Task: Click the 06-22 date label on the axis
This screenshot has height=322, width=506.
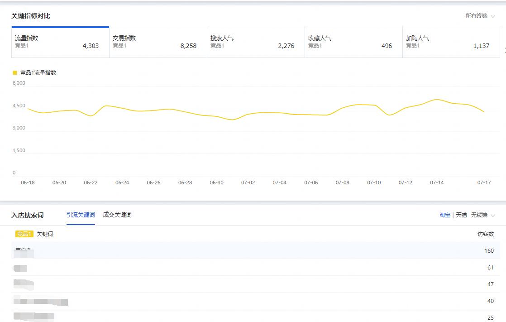Action: (91, 183)
